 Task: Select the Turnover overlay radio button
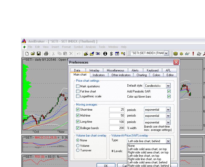coord(78,150)
